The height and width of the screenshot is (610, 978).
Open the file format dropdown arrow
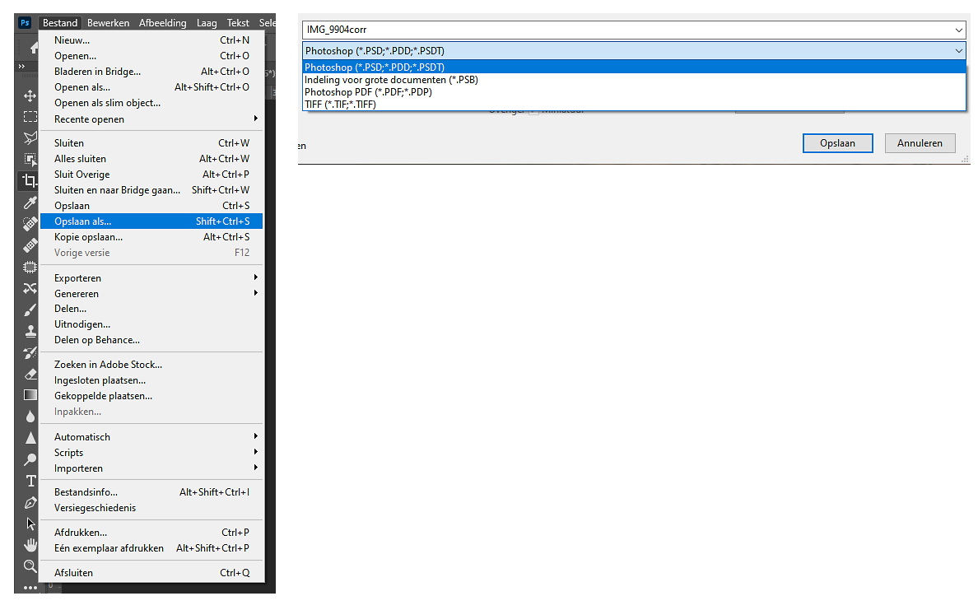[958, 51]
